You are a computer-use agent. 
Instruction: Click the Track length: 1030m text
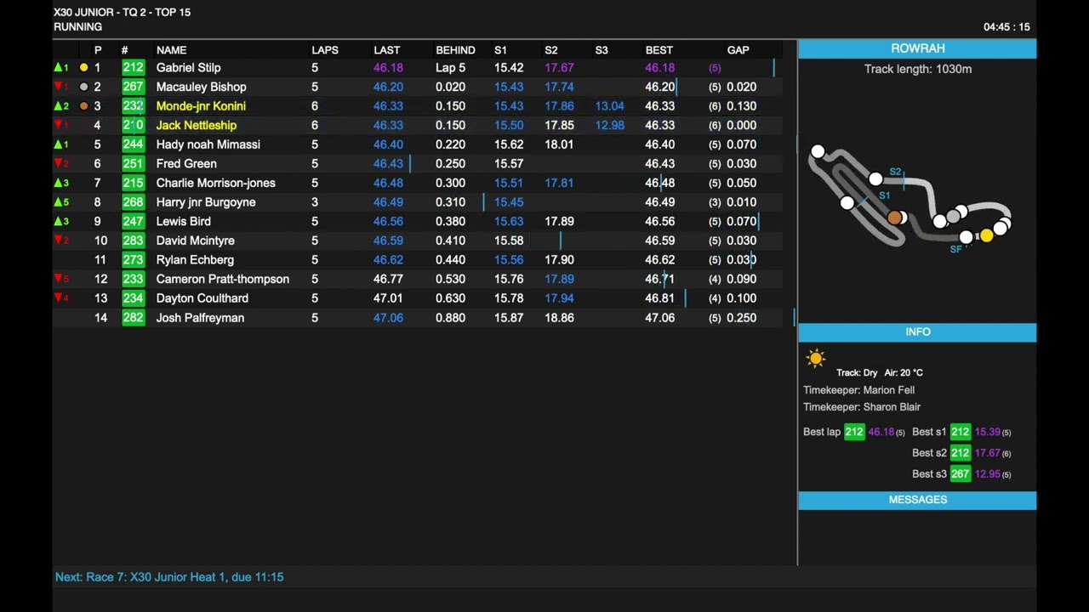click(x=917, y=69)
